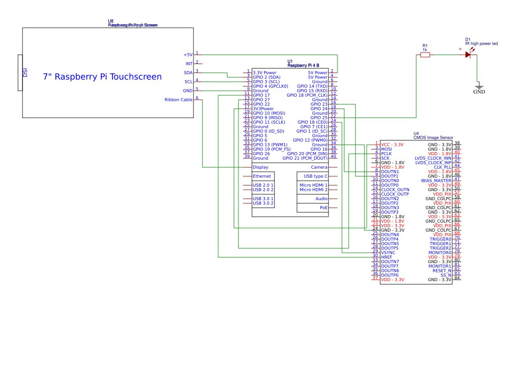Click the Micro HDMI 1 label

click(x=313, y=185)
